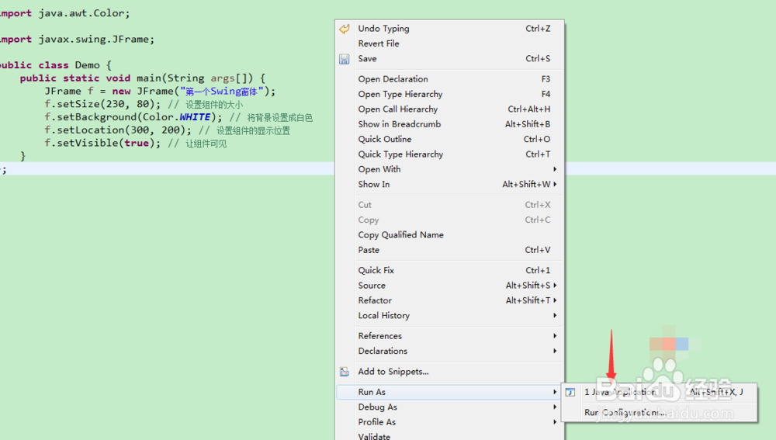776x440 pixels.
Task: Expand the Refactor submenu arrow
Action: 555,300
